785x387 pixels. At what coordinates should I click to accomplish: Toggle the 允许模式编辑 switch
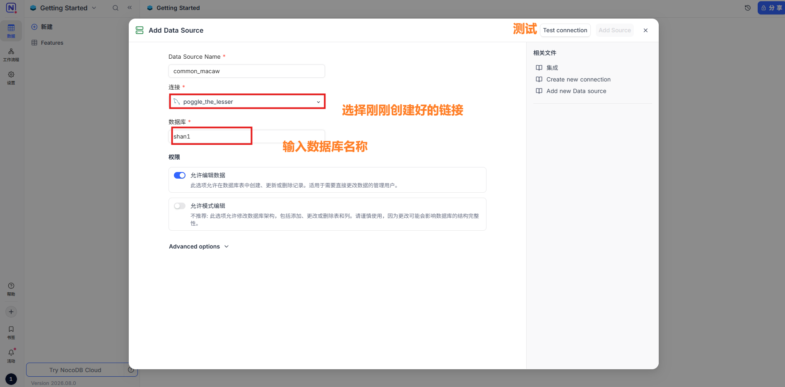point(180,206)
